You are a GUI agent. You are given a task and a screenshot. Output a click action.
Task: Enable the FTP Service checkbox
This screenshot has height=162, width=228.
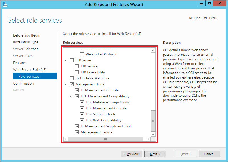click(x=77, y=66)
